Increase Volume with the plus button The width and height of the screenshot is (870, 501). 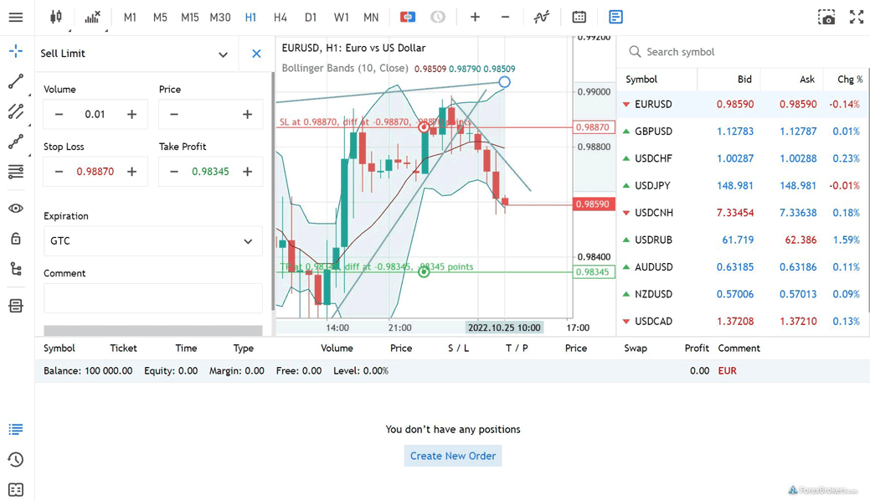coord(131,115)
